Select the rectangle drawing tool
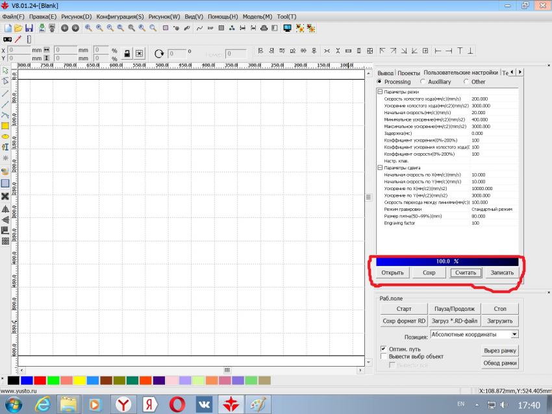 point(5,126)
